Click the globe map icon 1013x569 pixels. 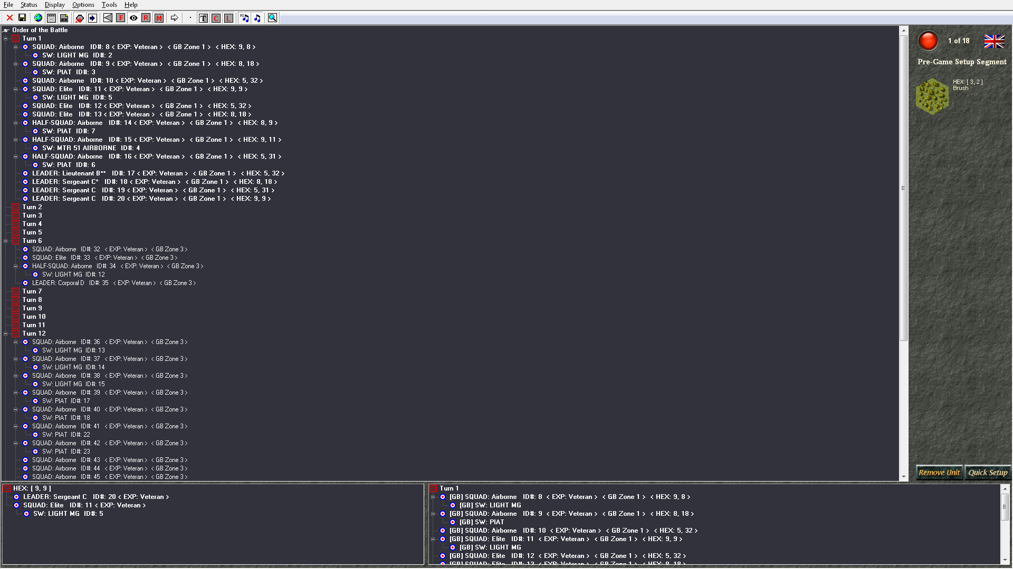[x=38, y=18]
